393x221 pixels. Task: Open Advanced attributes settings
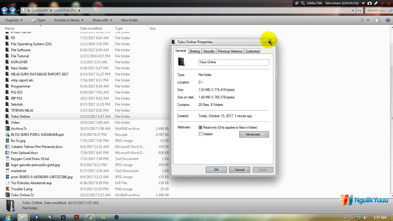254,134
